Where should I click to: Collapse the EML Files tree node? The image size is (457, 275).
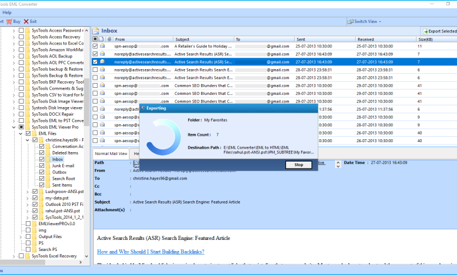coord(21,133)
